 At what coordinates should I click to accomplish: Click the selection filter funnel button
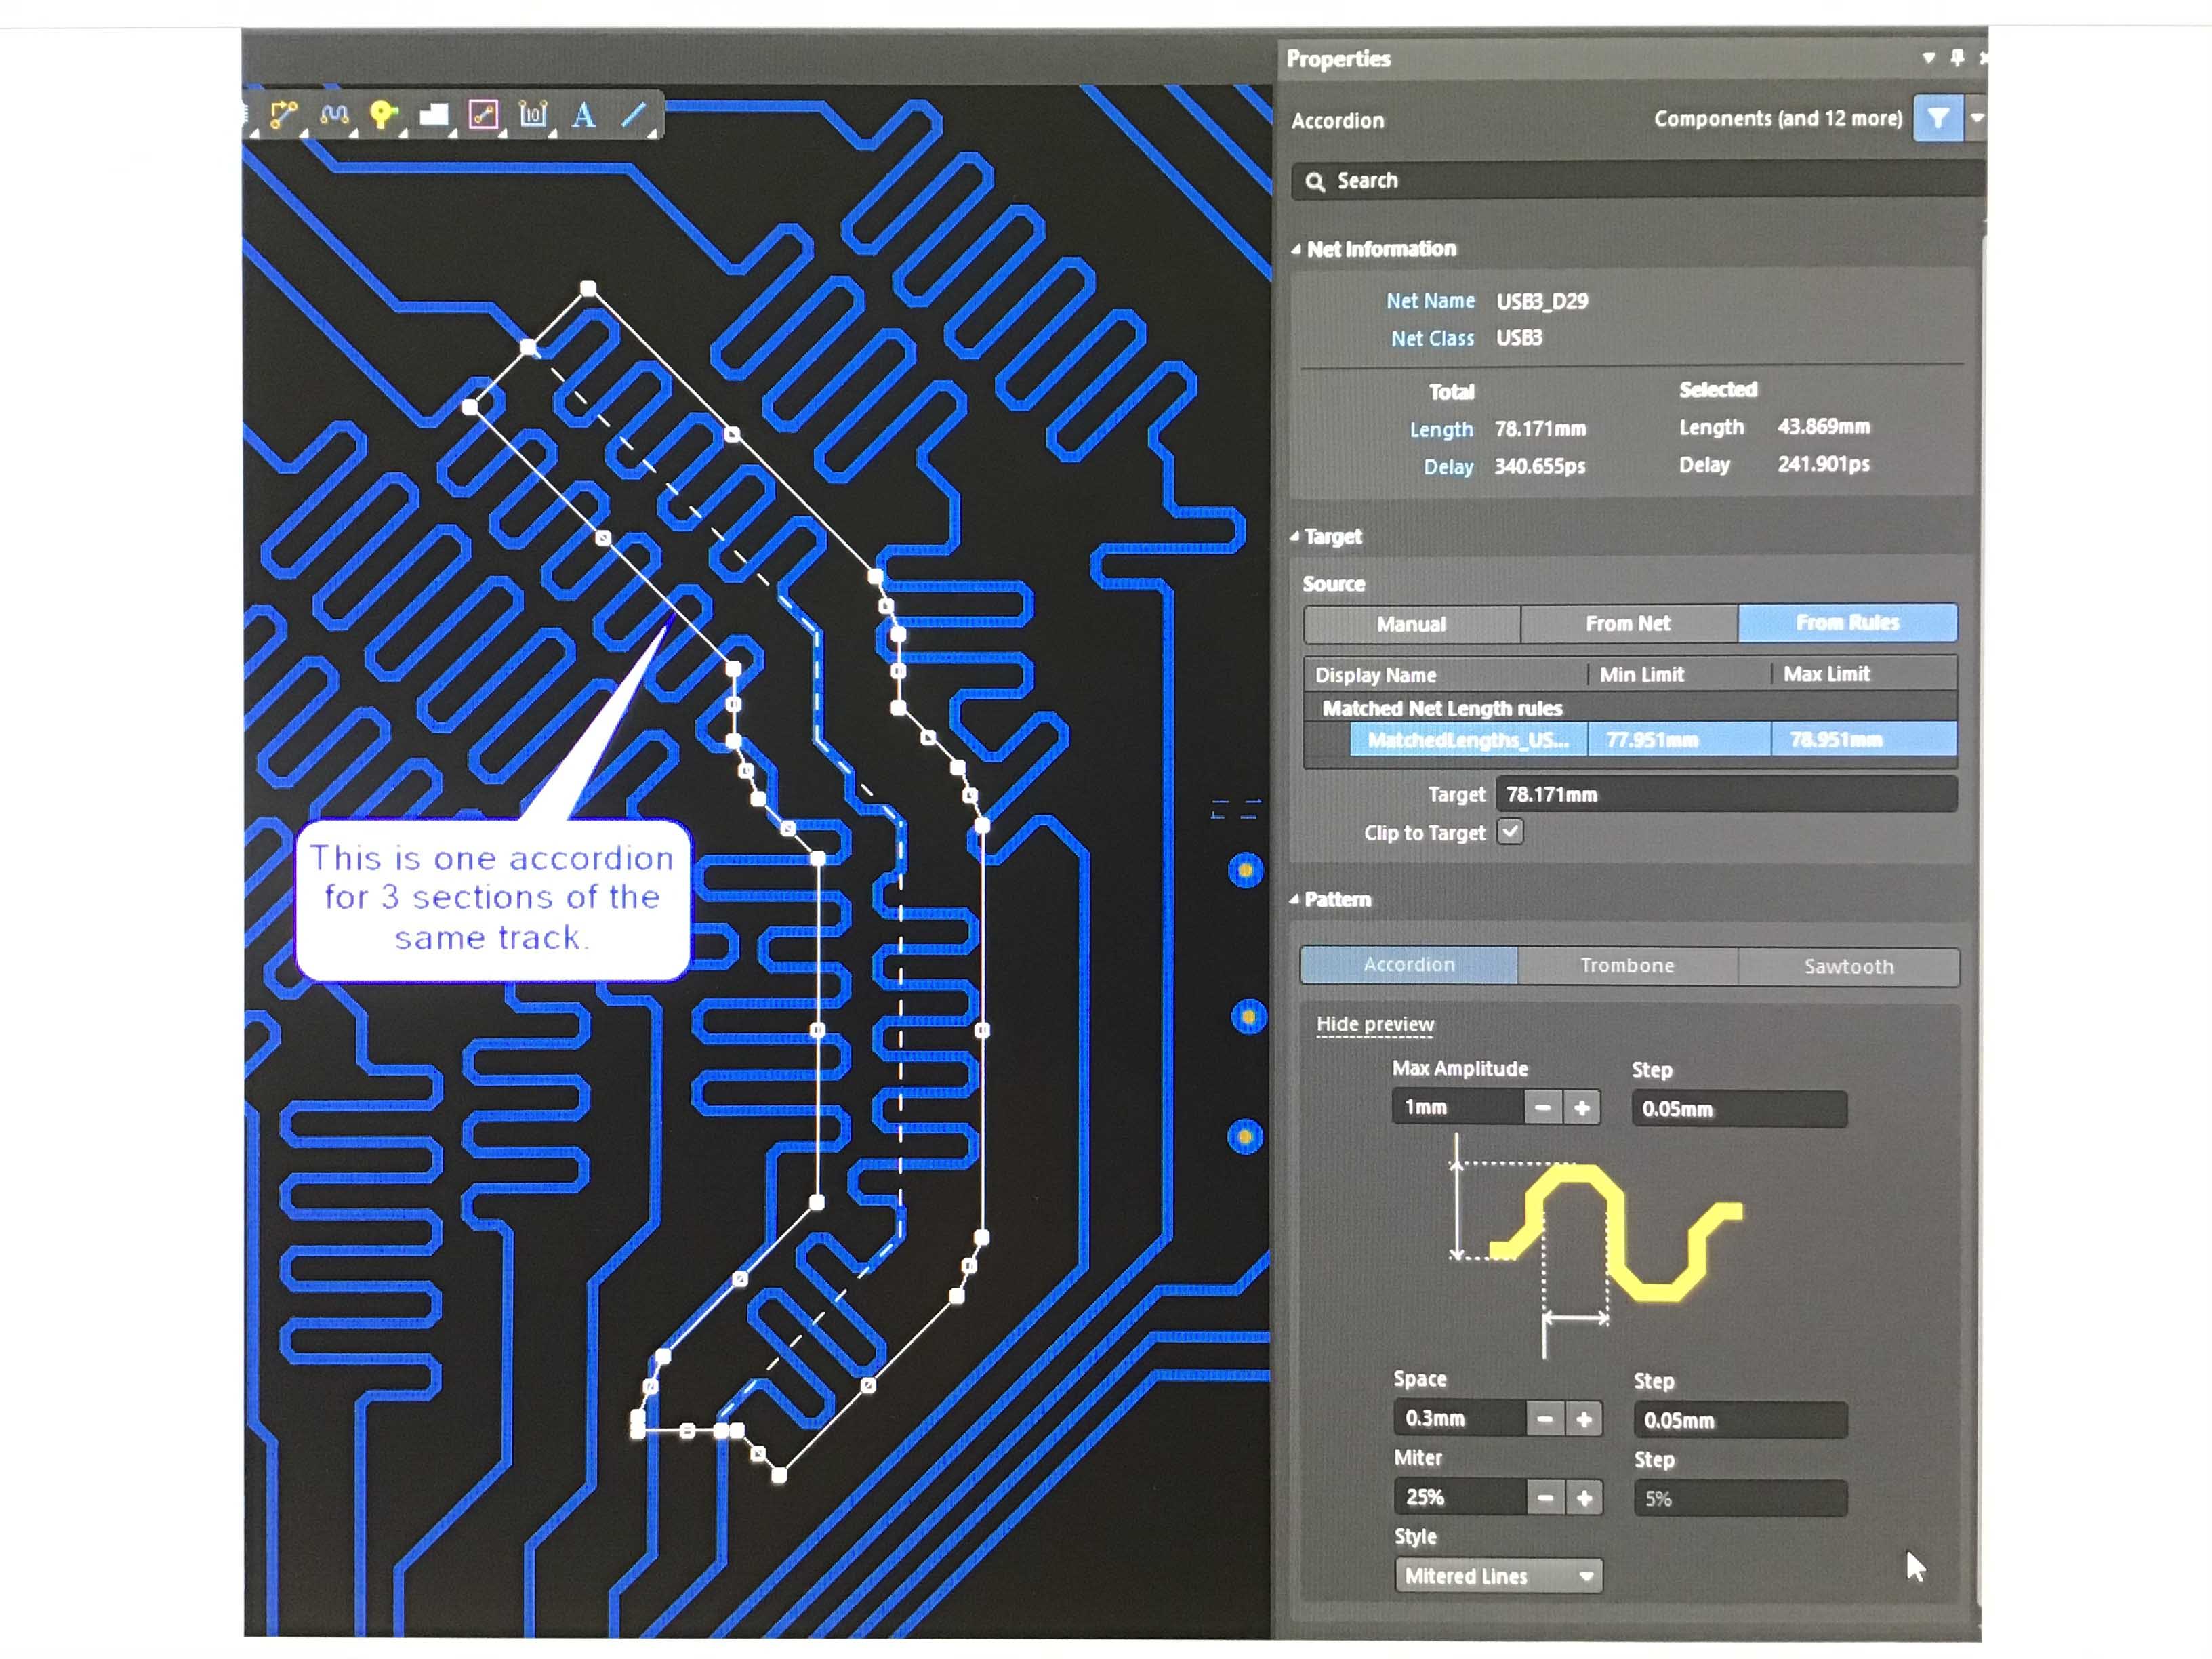[1937, 119]
